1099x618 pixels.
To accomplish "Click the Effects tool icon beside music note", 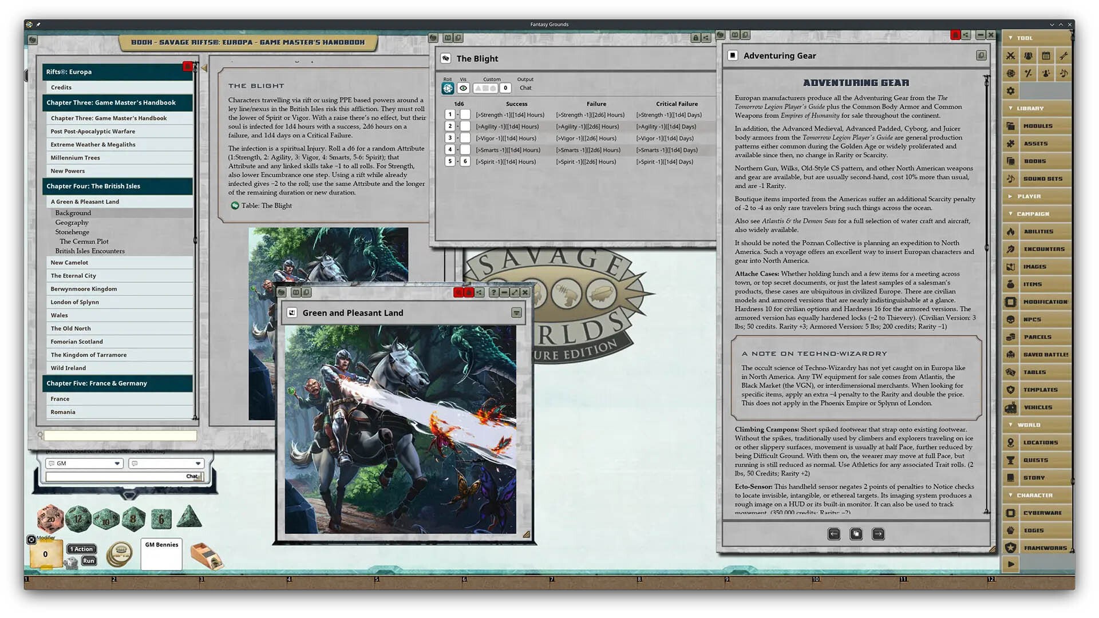I will tap(1046, 73).
